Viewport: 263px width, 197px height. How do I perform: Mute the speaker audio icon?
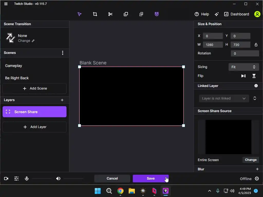58,179
